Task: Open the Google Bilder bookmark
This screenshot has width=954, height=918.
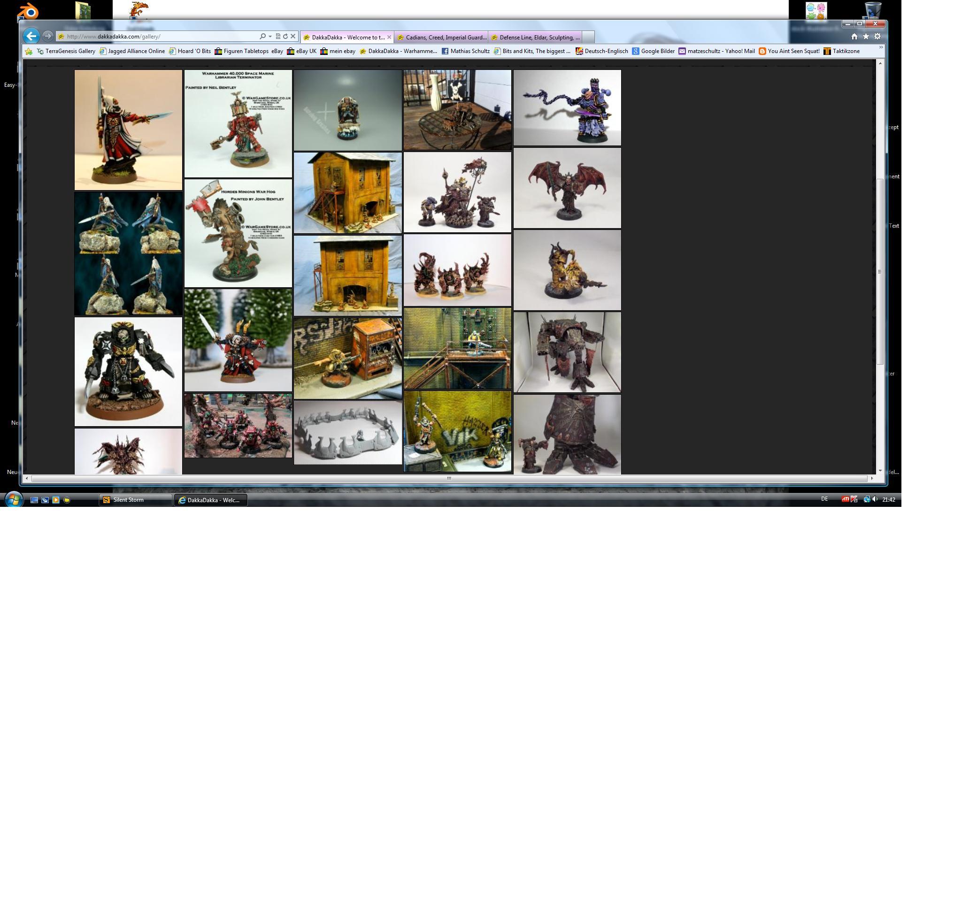Action: 653,51
